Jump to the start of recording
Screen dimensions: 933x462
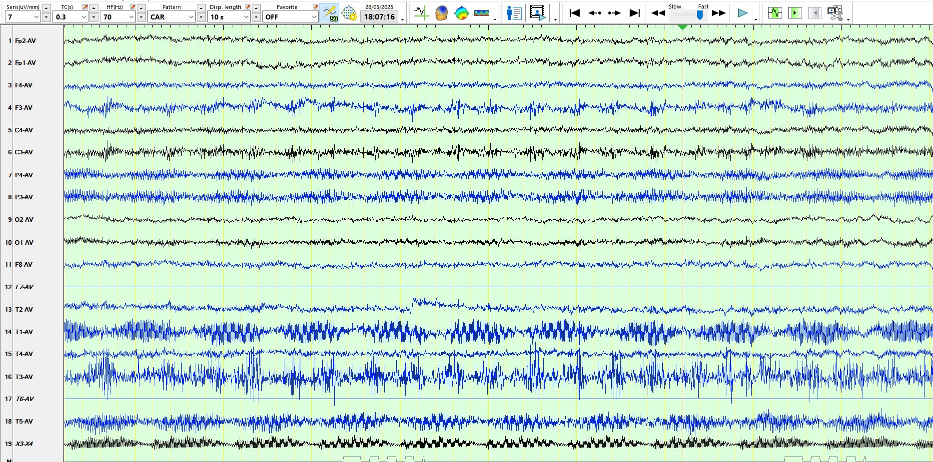[x=575, y=13]
